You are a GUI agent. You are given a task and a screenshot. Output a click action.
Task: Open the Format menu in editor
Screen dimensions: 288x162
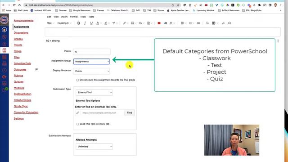tap(74, 17)
